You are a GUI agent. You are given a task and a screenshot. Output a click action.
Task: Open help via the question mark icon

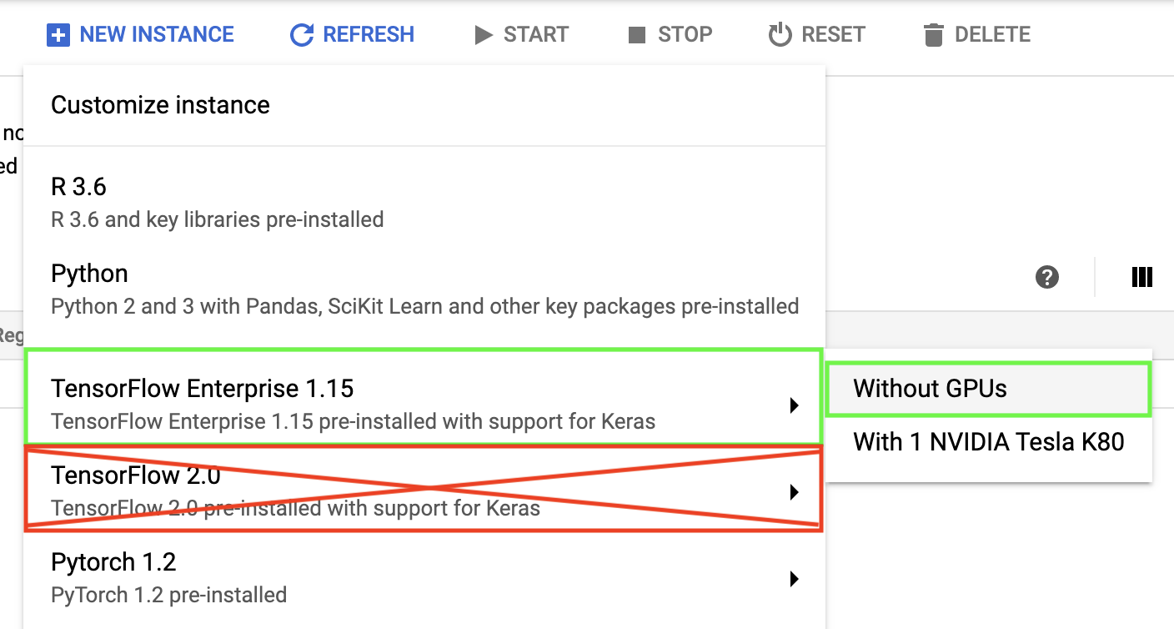[x=1047, y=277]
